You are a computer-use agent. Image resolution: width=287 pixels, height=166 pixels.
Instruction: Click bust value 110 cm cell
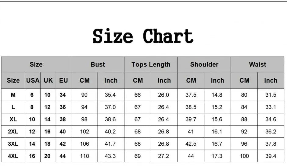[x=84, y=156]
